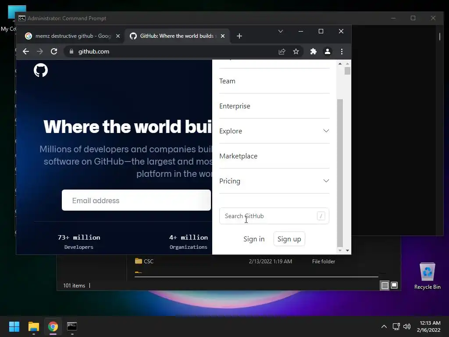Open the Chrome tab search chevron
The image size is (449, 337).
pos(281,31)
